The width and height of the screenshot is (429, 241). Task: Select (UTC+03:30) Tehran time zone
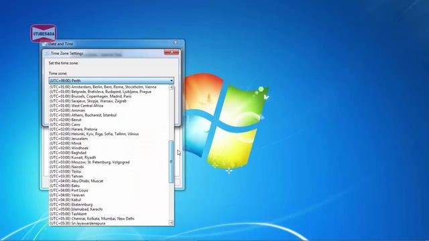pyautogui.click(x=109, y=176)
